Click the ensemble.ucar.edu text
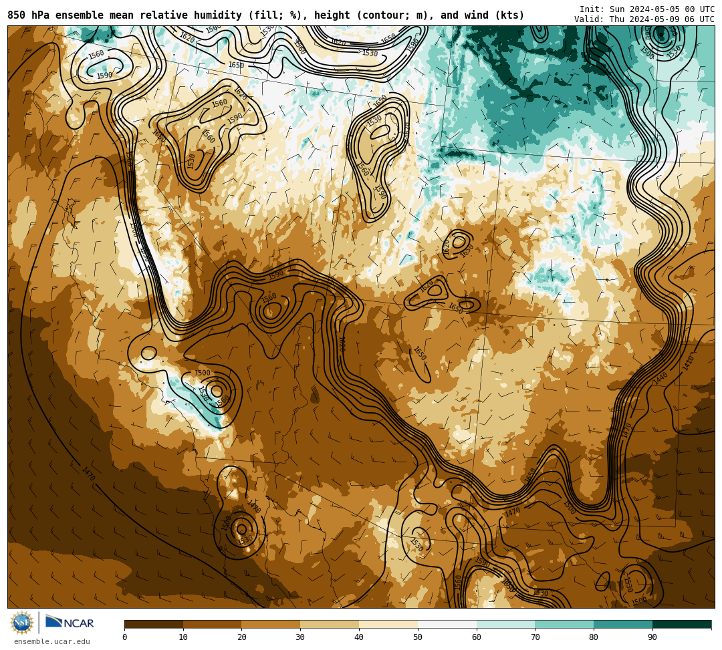The image size is (722, 650). 52,641
